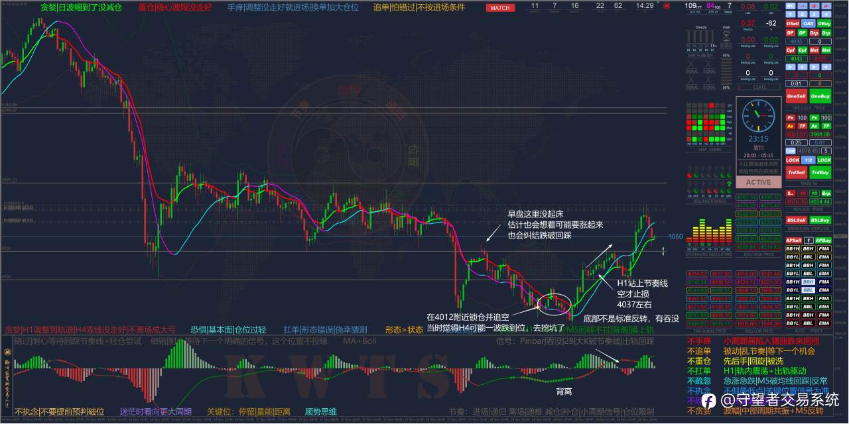This screenshot has height=424, width=849.
Task: Switch to chart profile tab 2
Action: point(803,14)
